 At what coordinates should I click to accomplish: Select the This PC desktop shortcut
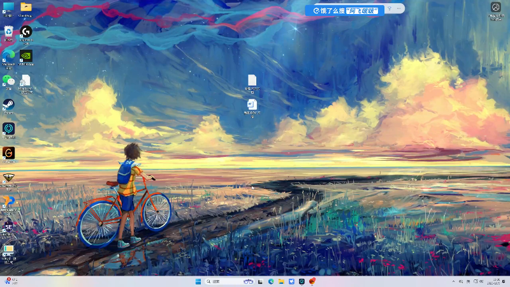click(8, 9)
